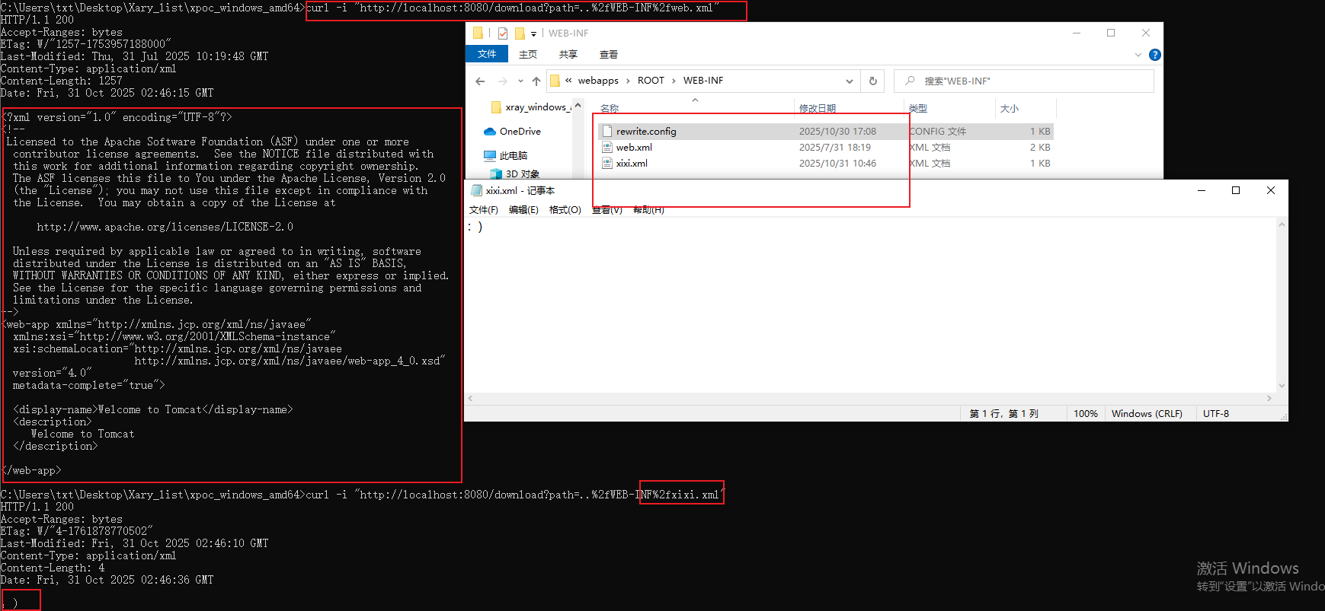Screen dimensions: 1325x611
Task: Click ROOT in the address breadcrumb
Action: click(x=651, y=81)
